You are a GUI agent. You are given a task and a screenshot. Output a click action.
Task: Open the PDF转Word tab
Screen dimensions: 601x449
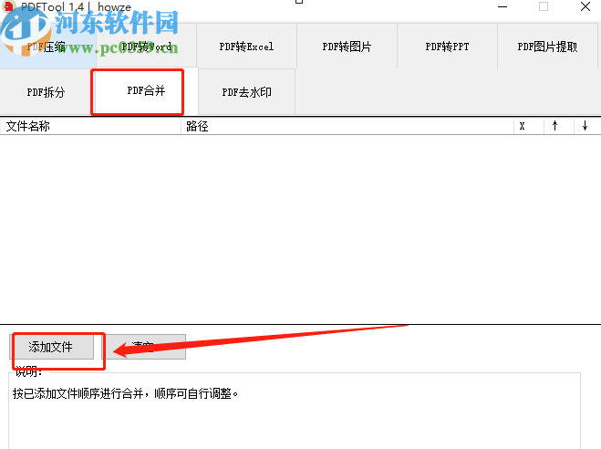coord(147,47)
